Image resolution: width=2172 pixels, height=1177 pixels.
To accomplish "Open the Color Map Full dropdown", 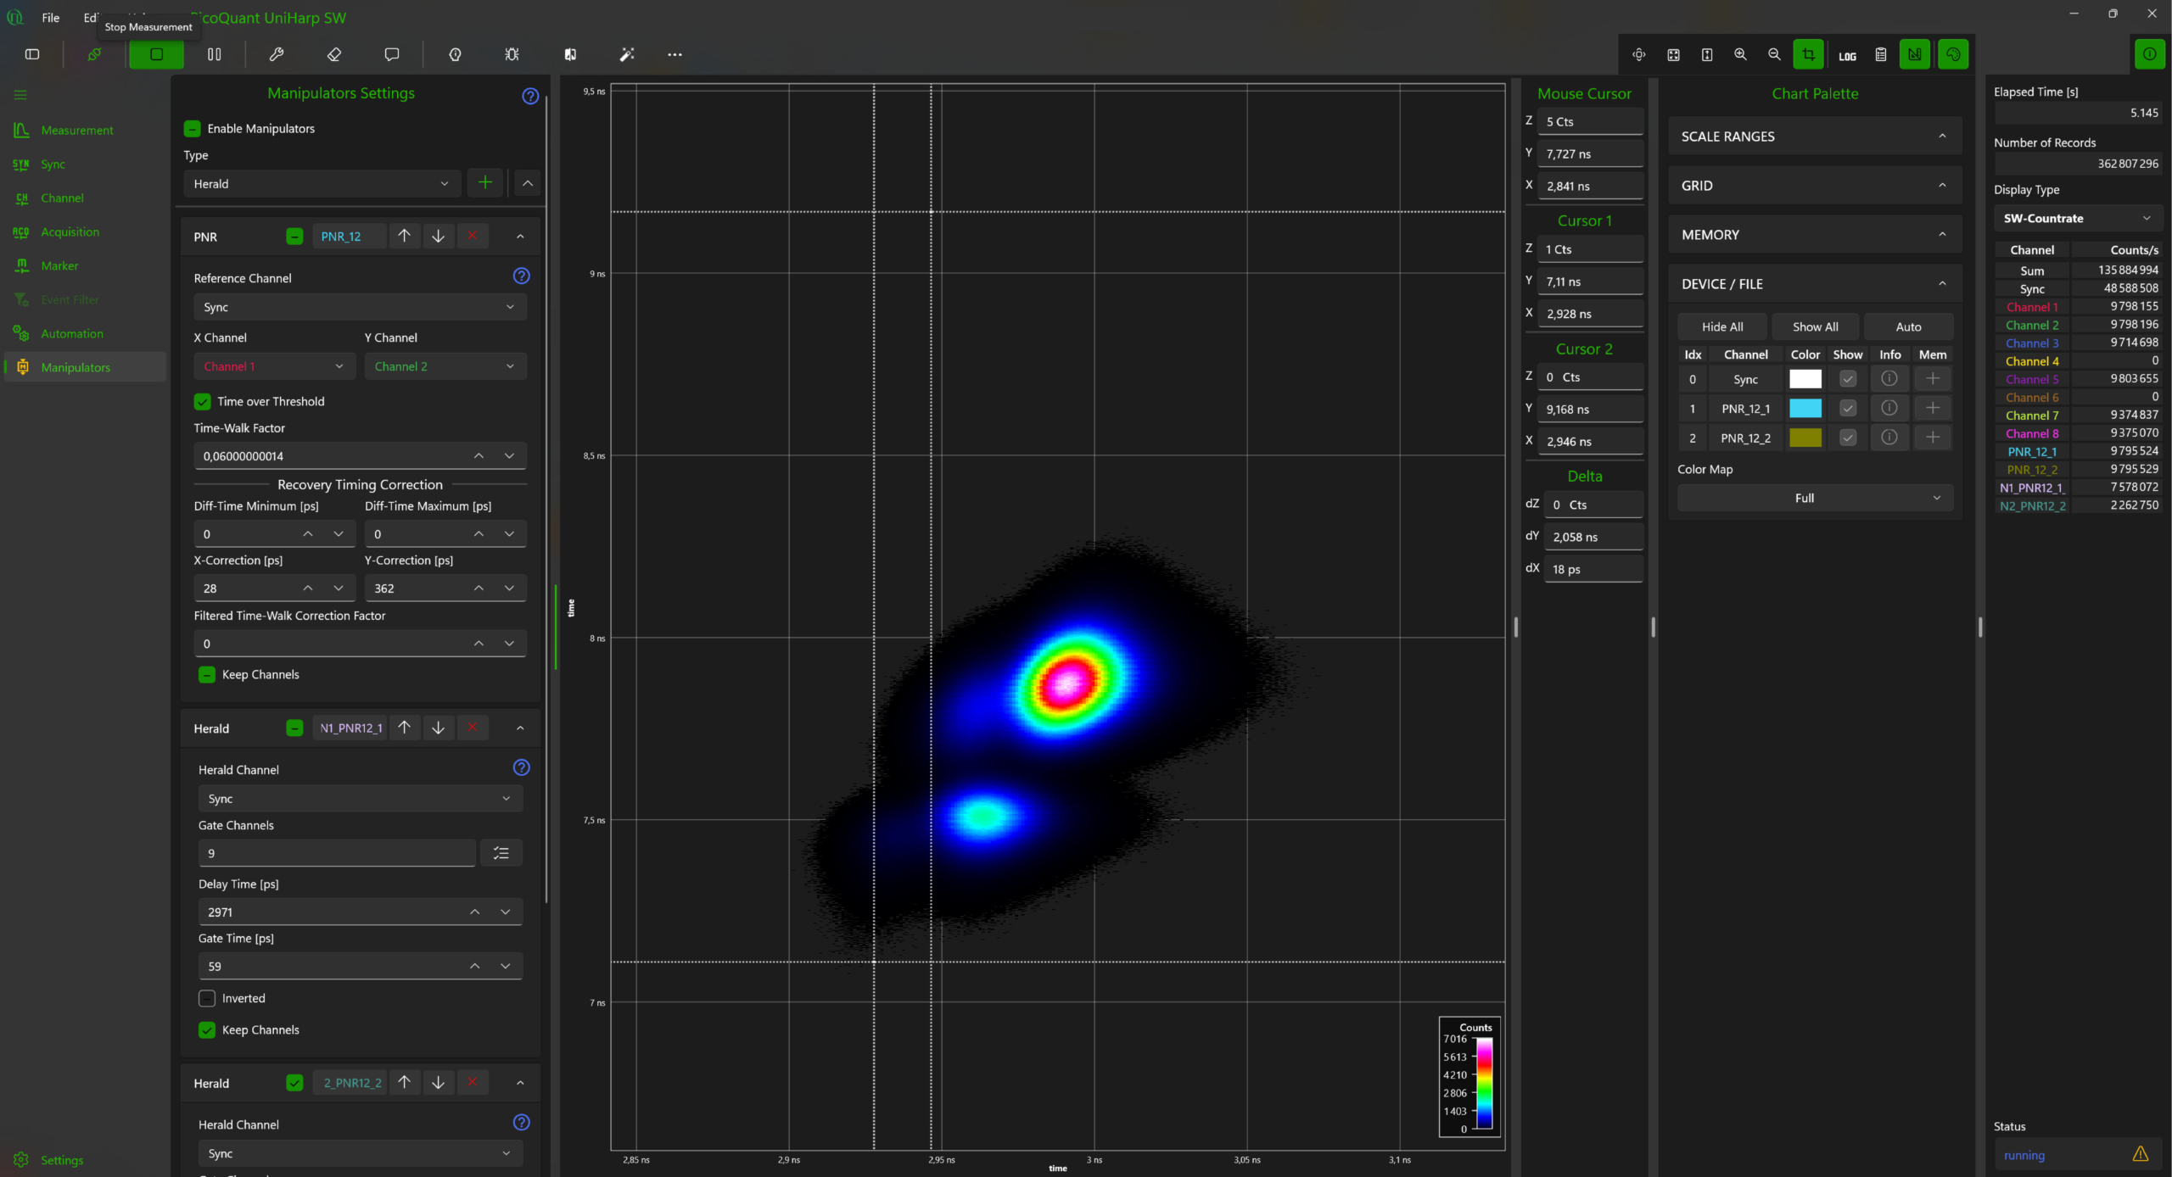I will click(x=1815, y=498).
